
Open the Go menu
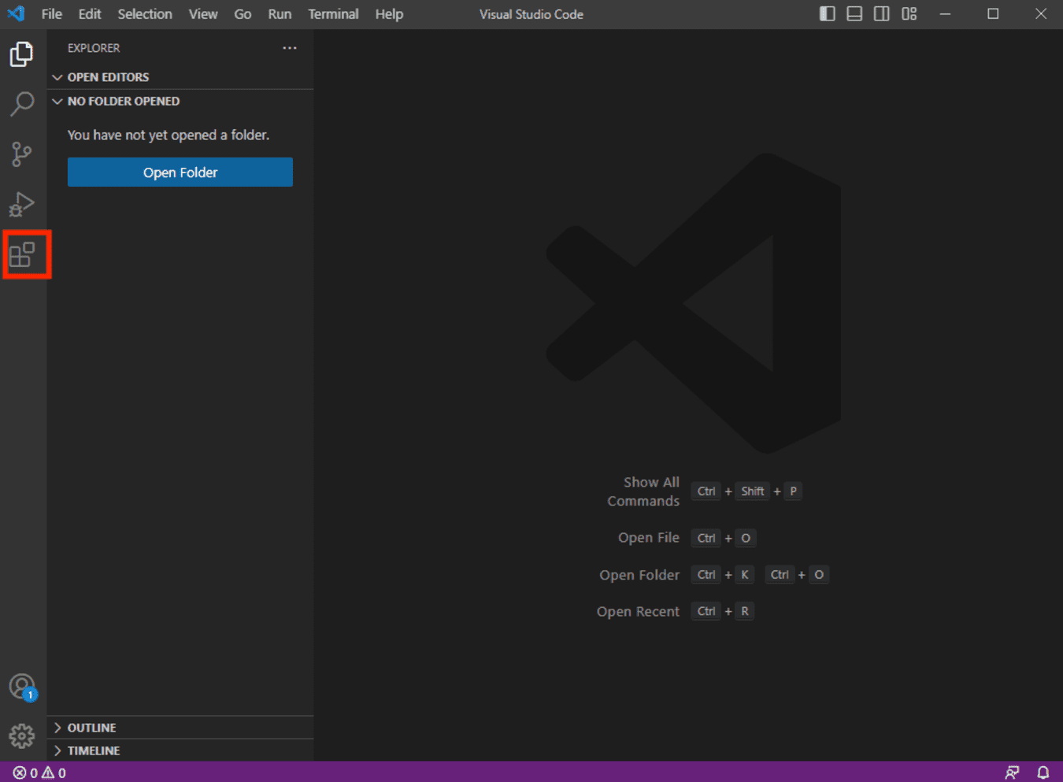[243, 14]
